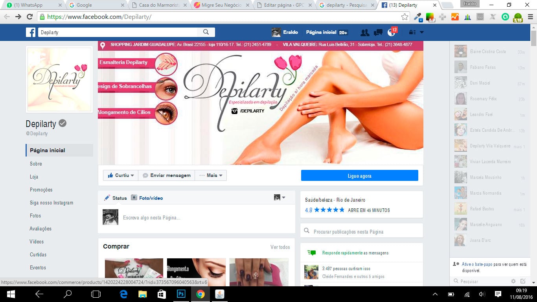Click the Ligue agora button
The image size is (537, 302).
(x=360, y=176)
